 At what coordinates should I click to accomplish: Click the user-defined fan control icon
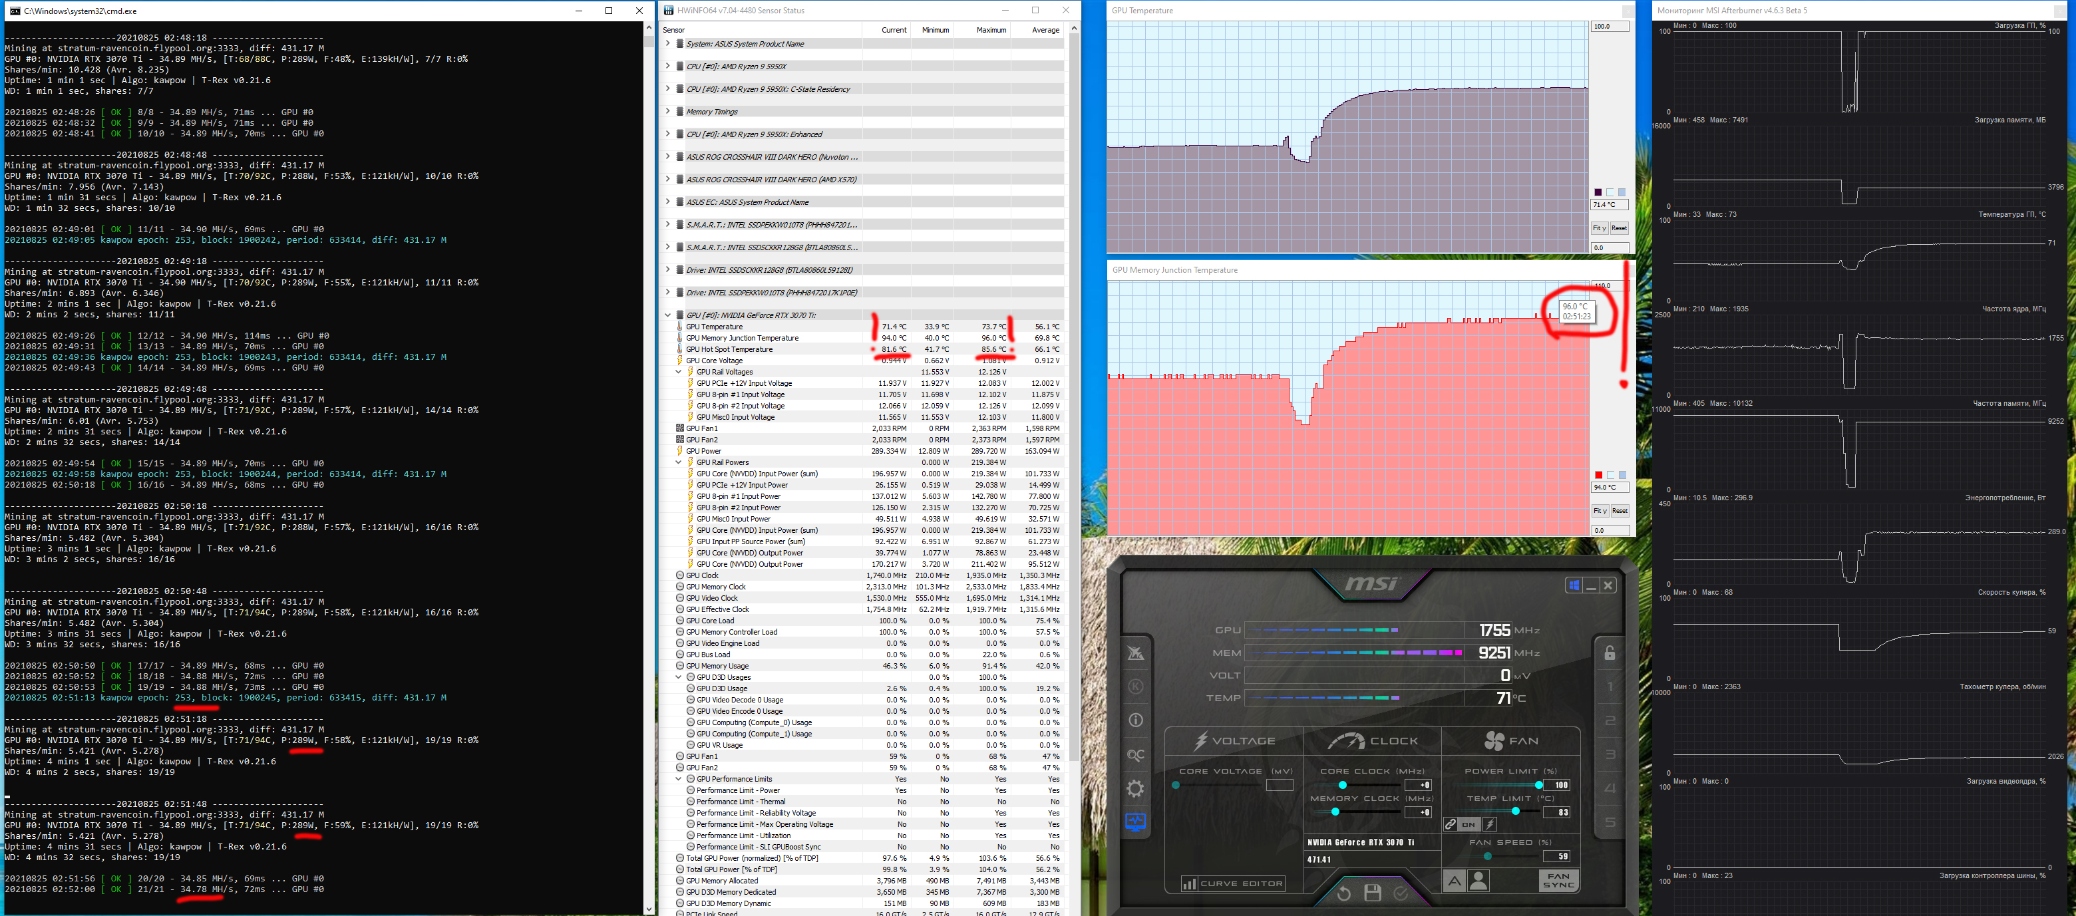1479,881
